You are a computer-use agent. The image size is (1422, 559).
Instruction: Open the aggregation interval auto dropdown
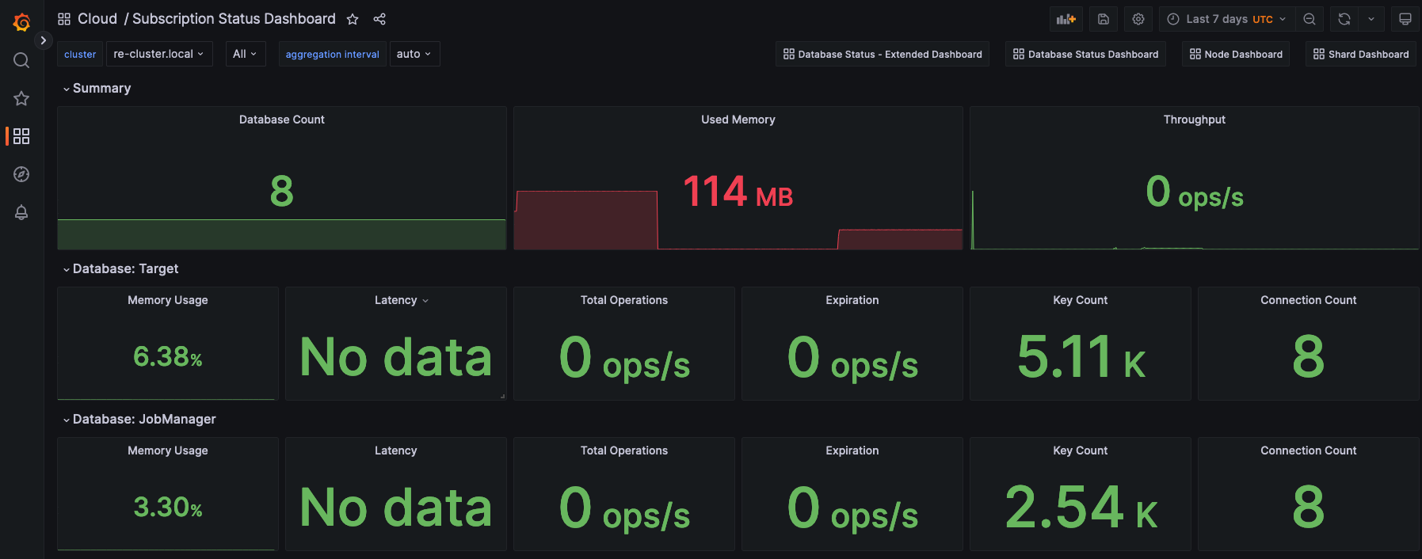414,54
